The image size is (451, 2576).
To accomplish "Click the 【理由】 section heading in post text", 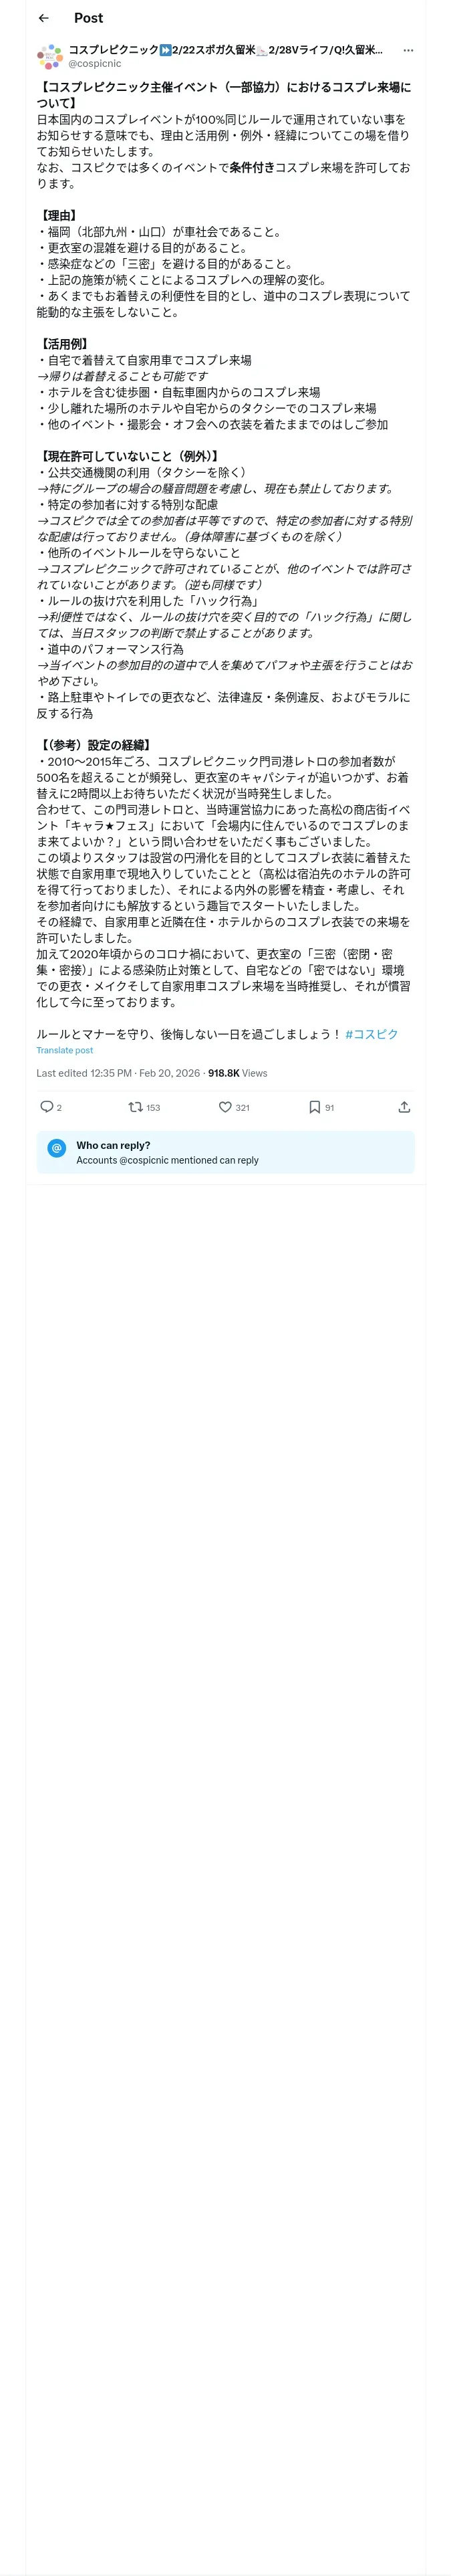I will 59,216.
